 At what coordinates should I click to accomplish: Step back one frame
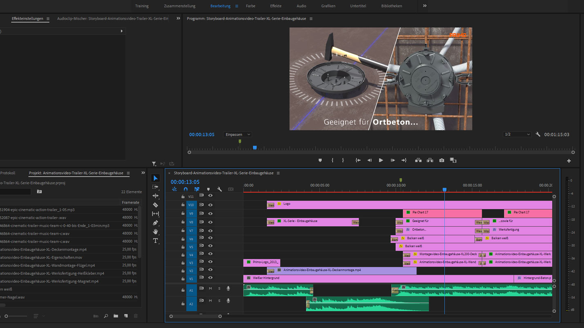(370, 160)
